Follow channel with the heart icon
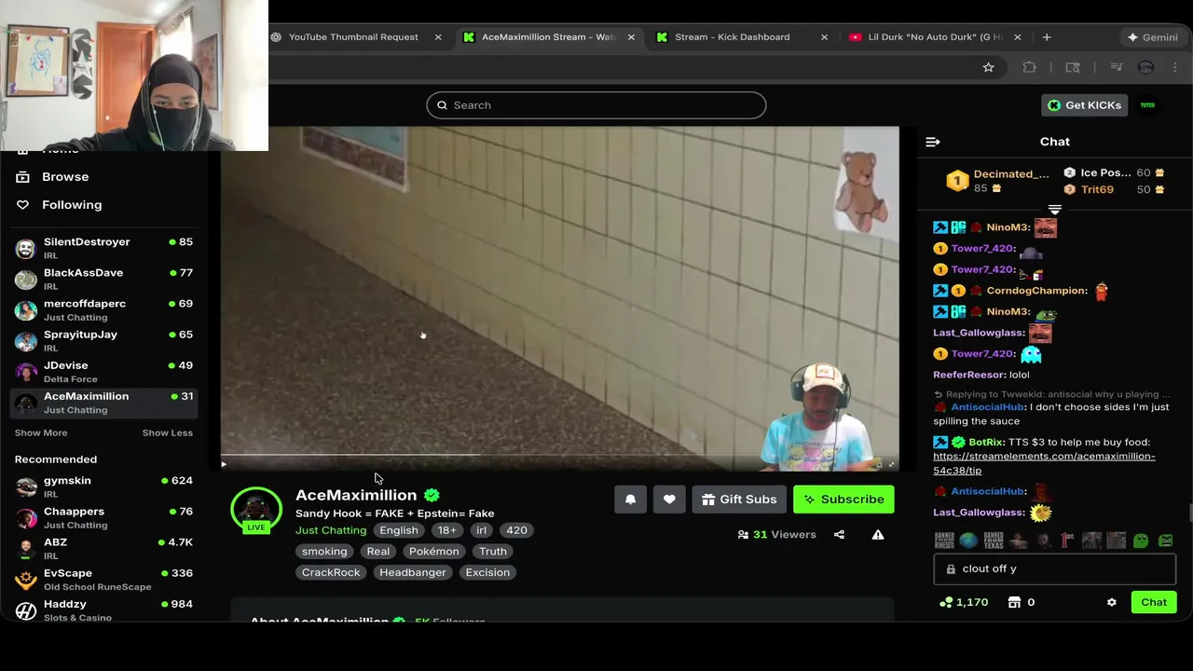 669,500
